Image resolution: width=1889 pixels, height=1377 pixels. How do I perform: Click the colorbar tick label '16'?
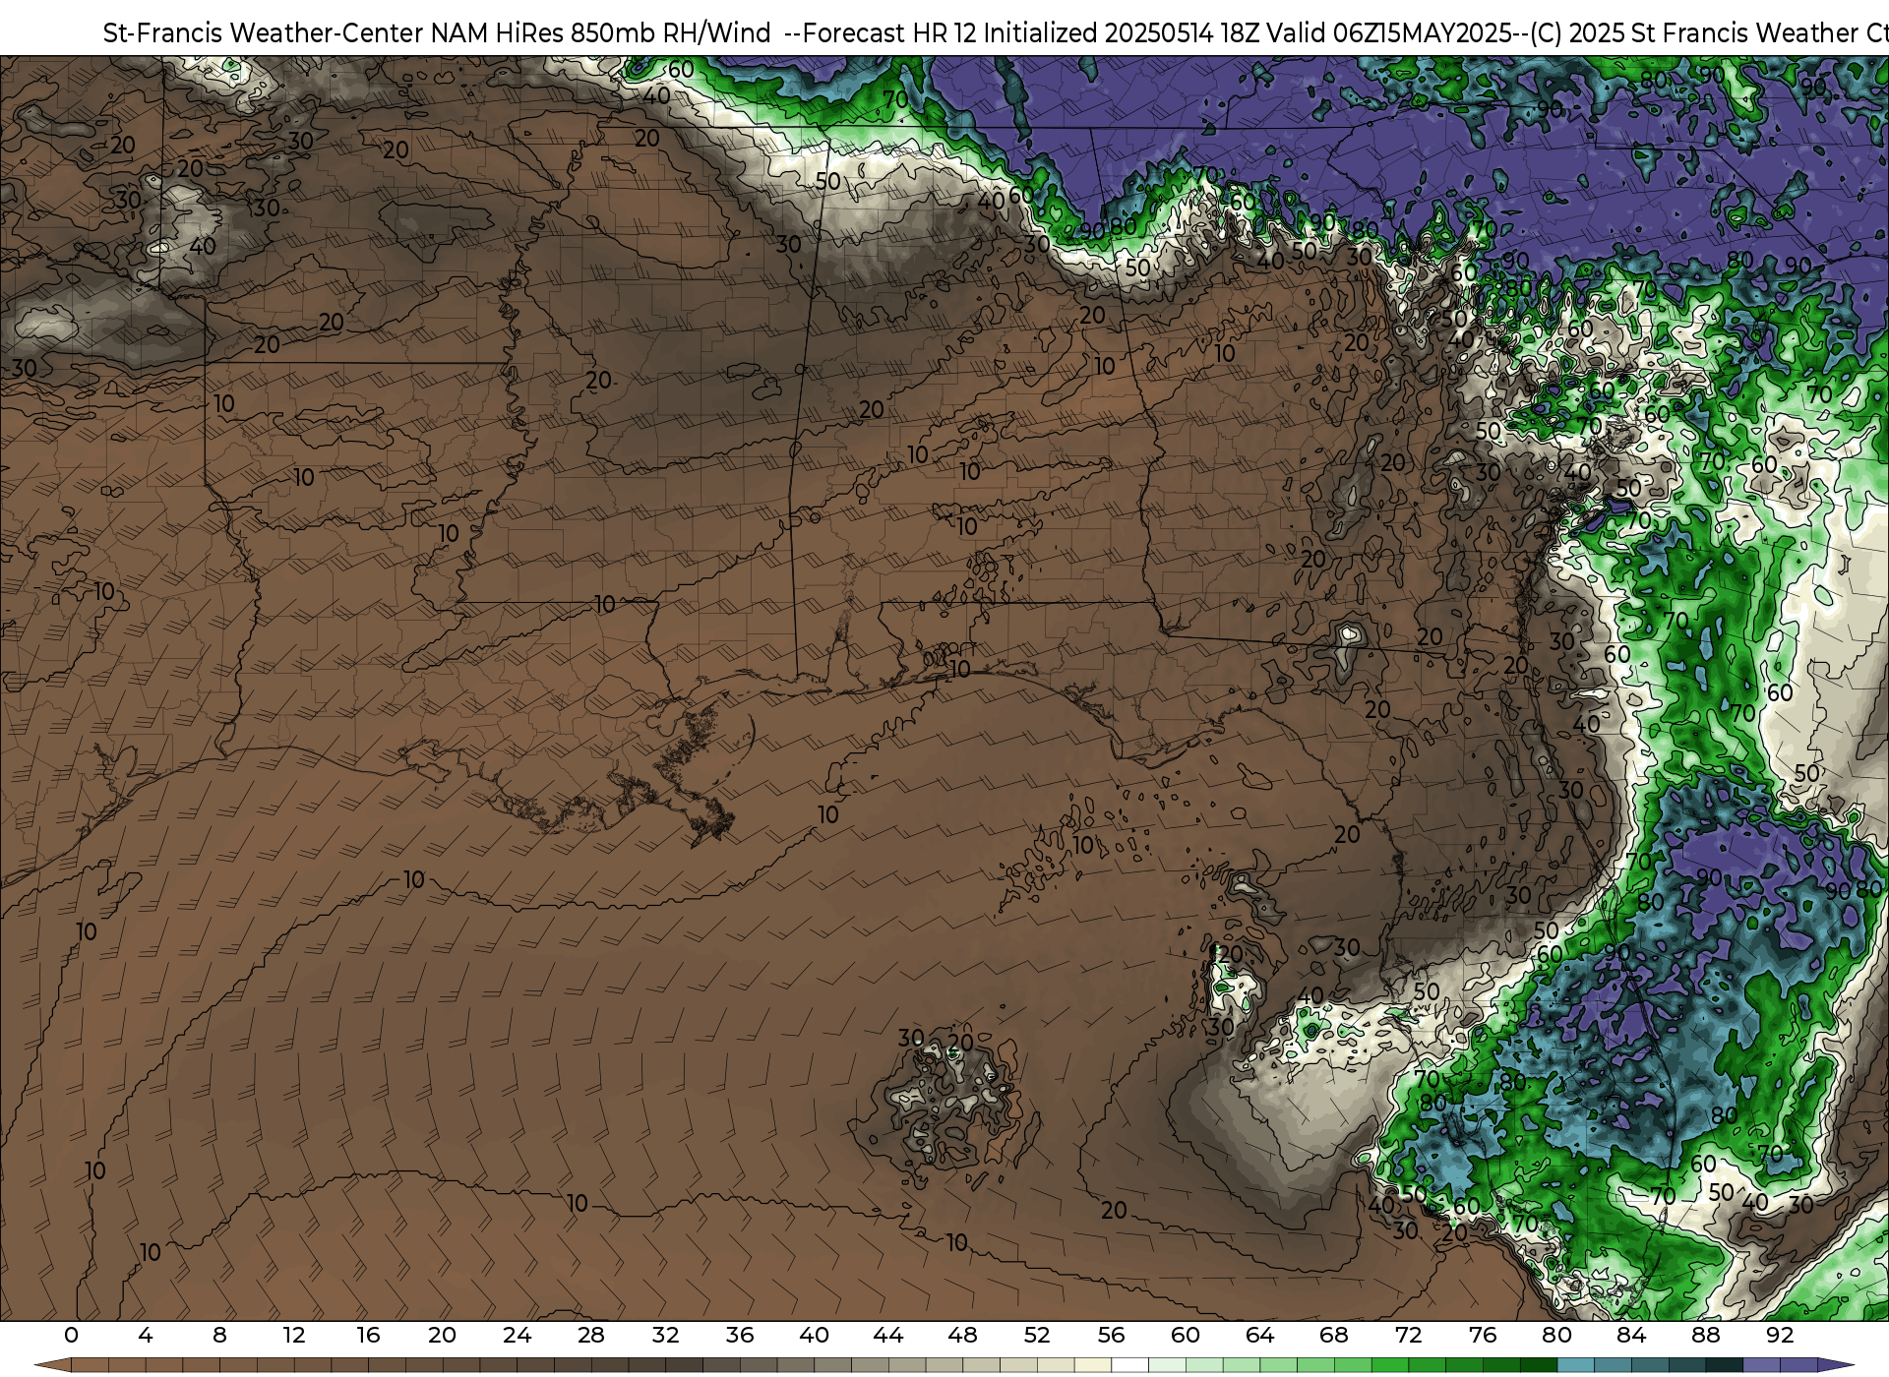pyautogui.click(x=368, y=1335)
